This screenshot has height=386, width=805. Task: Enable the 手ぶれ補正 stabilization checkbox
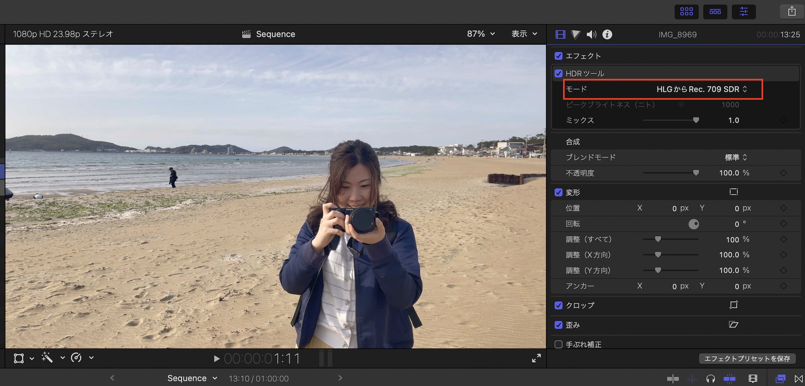pos(558,345)
